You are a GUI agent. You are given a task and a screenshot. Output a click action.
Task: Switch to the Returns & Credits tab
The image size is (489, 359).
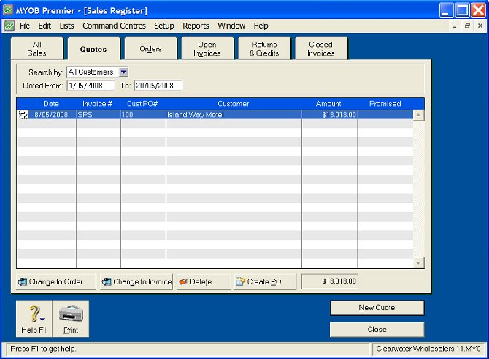tap(264, 49)
